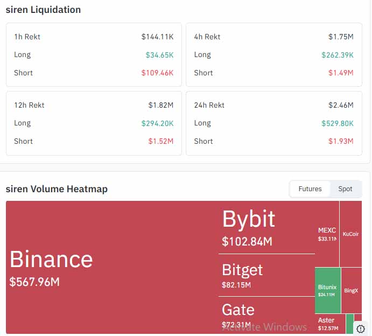Image resolution: width=372 pixels, height=336 pixels.
Task: Select the BingX heatmap tile
Action: 351,290
